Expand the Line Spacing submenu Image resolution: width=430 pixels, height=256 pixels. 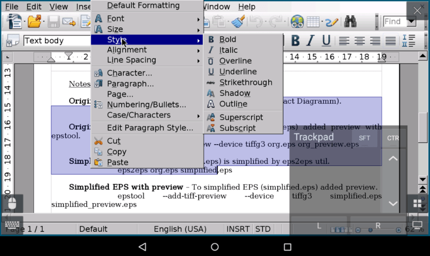pyautogui.click(x=147, y=60)
